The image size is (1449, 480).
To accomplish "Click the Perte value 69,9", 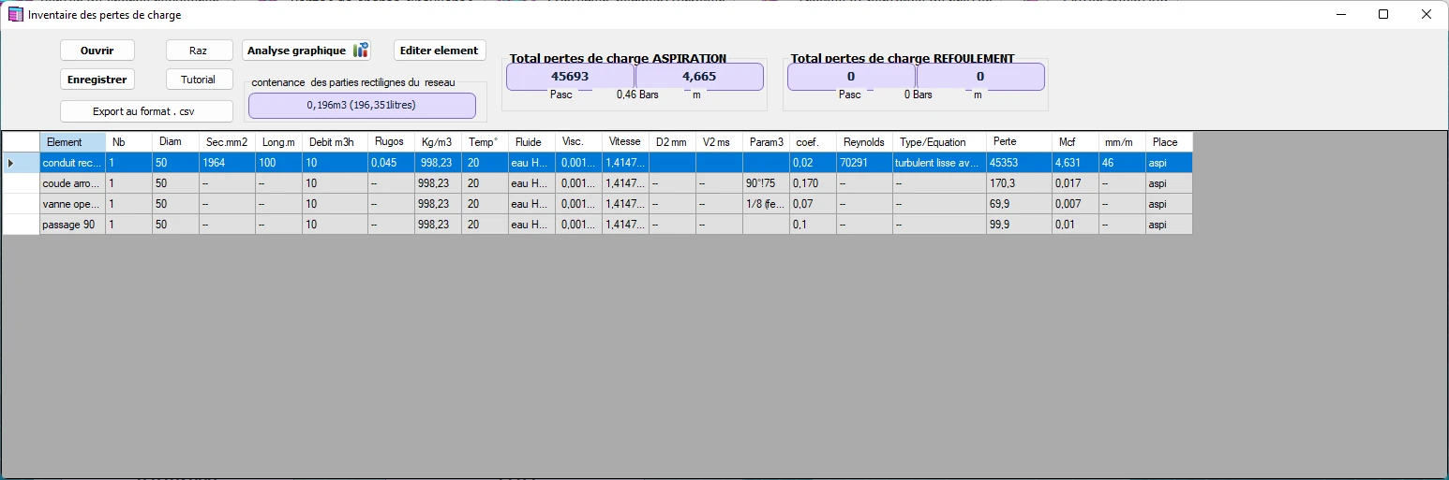I will click(1019, 204).
